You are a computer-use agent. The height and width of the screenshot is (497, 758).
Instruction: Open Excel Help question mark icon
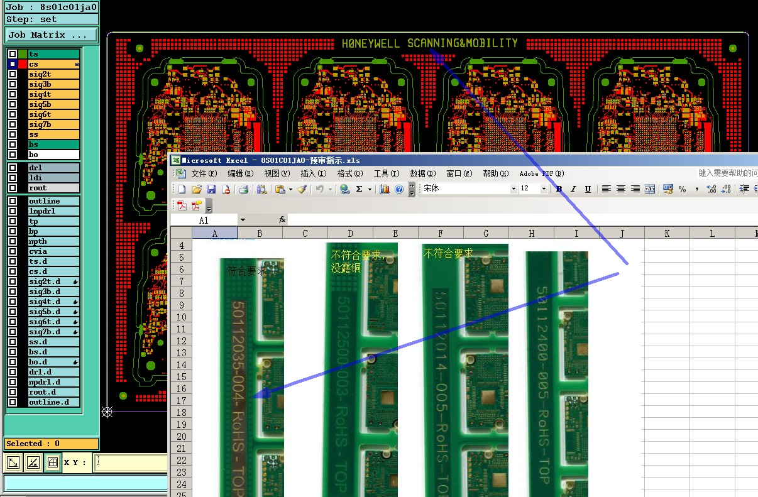pyautogui.click(x=399, y=189)
